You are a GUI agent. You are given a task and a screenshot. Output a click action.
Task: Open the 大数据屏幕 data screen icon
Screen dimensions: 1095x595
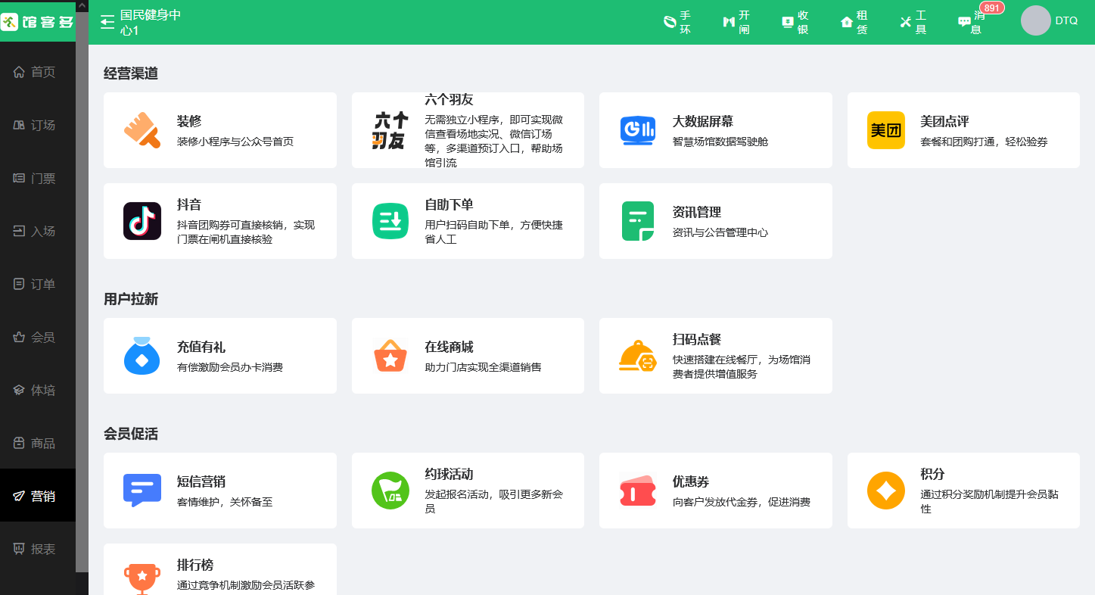click(636, 129)
